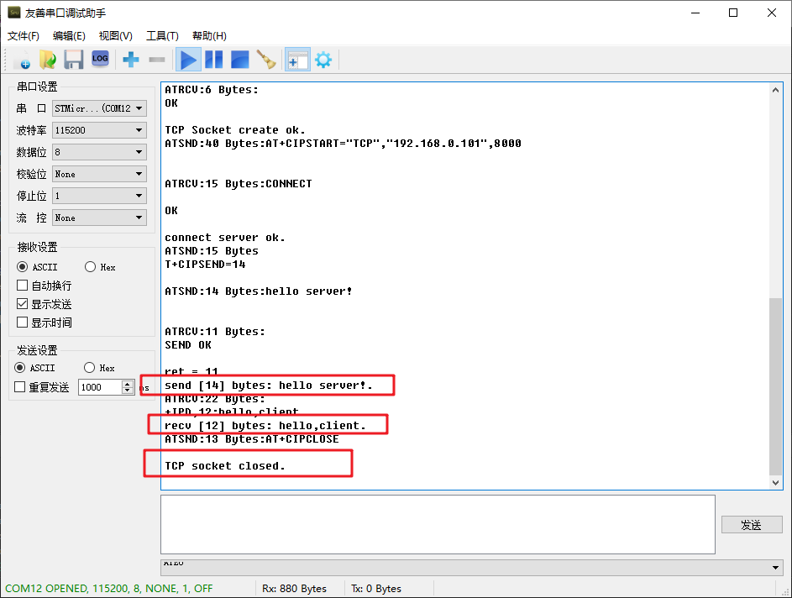
Task: Open 文件(F) menu
Action: tap(24, 36)
